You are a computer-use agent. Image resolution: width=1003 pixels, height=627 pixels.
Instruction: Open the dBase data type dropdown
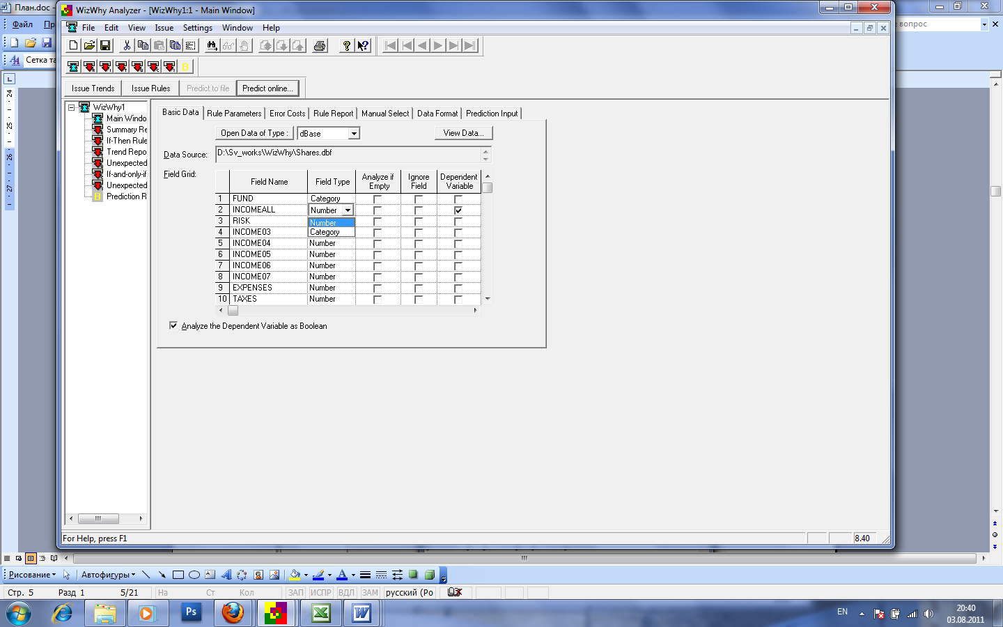[x=354, y=133]
